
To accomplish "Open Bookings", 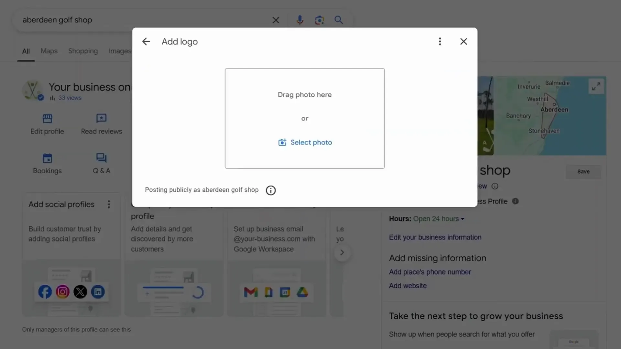I will coord(47,164).
